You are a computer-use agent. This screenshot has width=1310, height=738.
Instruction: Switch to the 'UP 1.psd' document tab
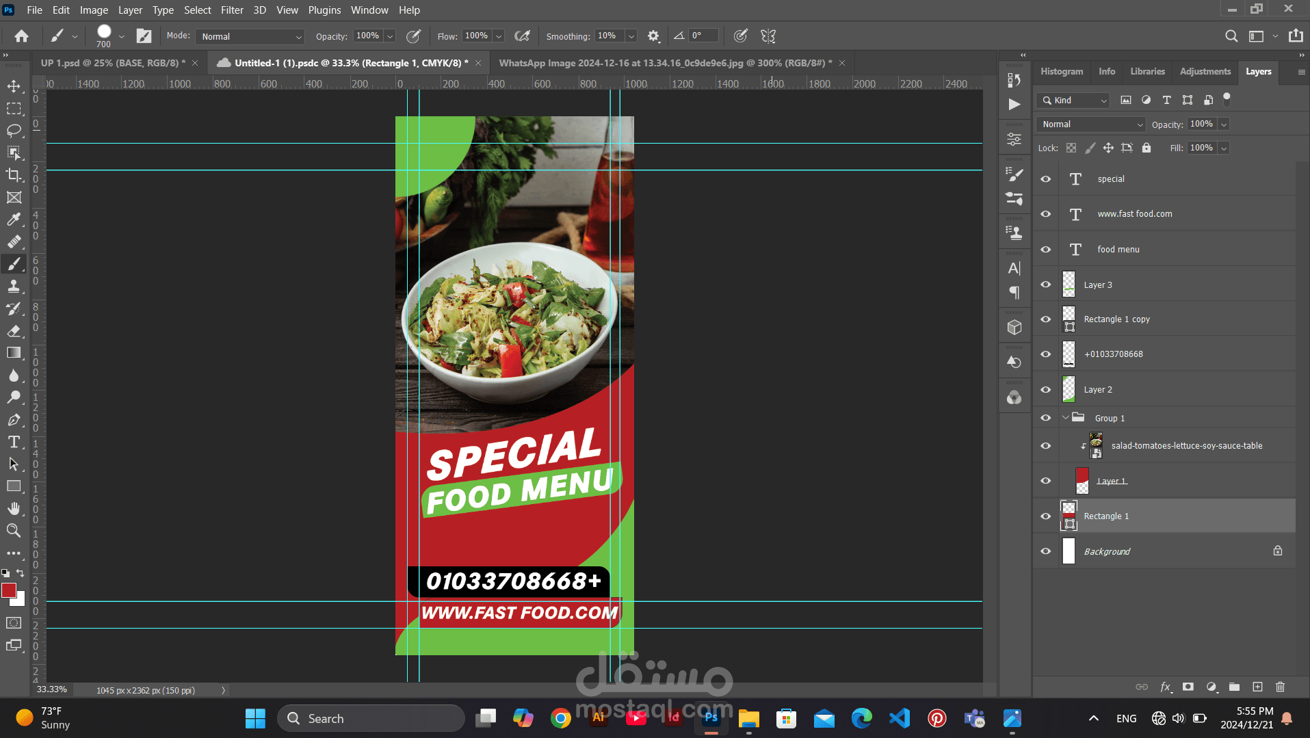pos(113,63)
